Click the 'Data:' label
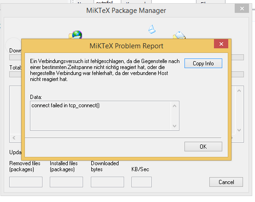This screenshot has width=255, height=202. [36, 97]
